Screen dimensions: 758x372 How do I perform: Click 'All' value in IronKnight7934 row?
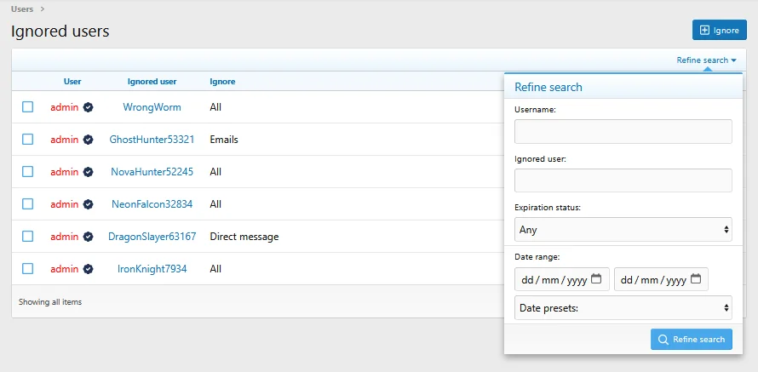[215, 269]
